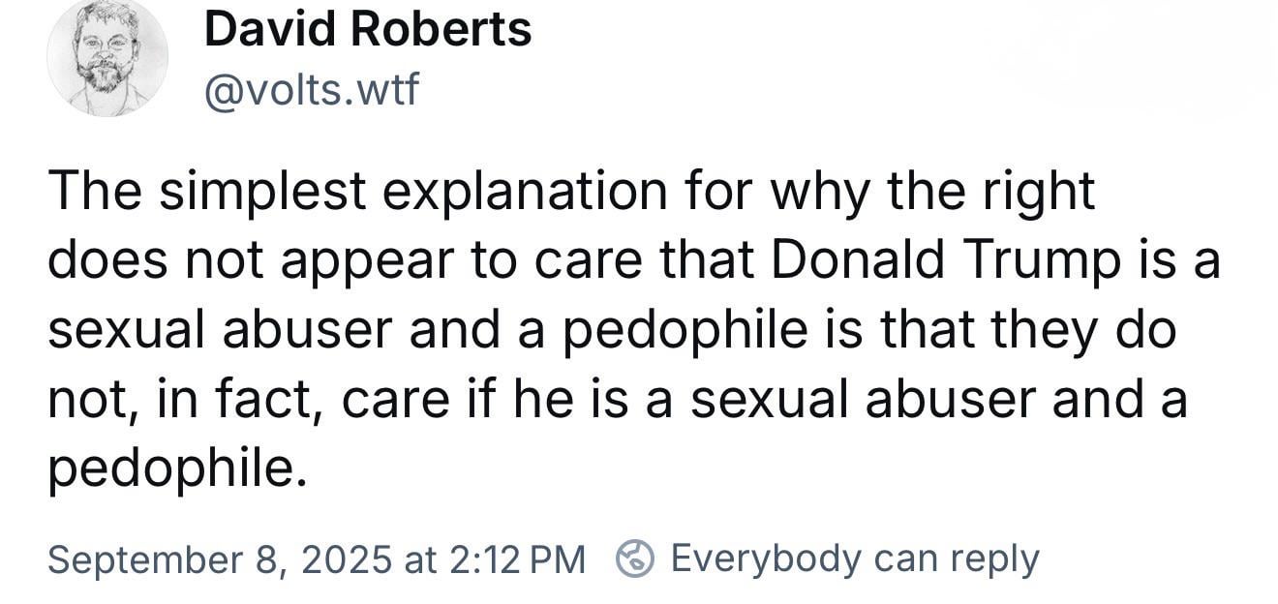The width and height of the screenshot is (1278, 604).
Task: Visit the @volts.wtf handle
Action: pyautogui.click(x=312, y=90)
